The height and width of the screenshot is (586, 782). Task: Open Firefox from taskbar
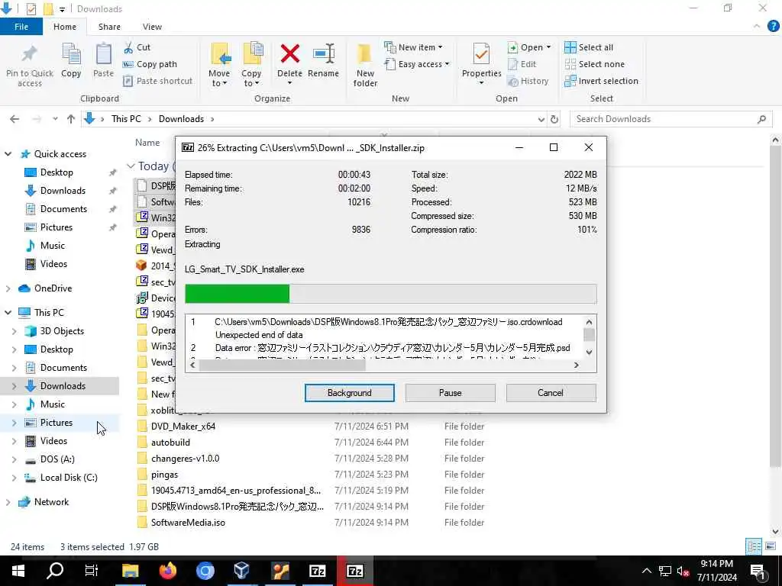168,571
